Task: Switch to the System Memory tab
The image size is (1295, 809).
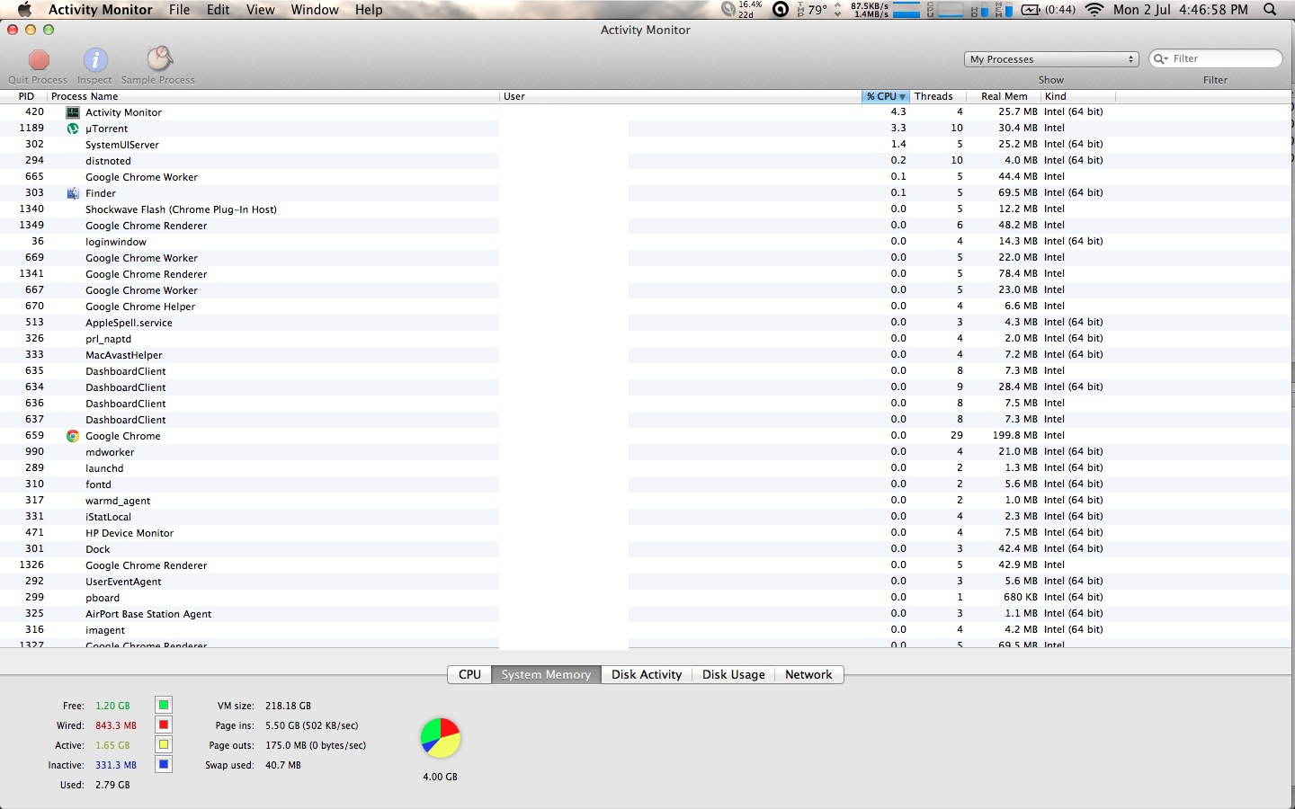Action: tap(546, 675)
